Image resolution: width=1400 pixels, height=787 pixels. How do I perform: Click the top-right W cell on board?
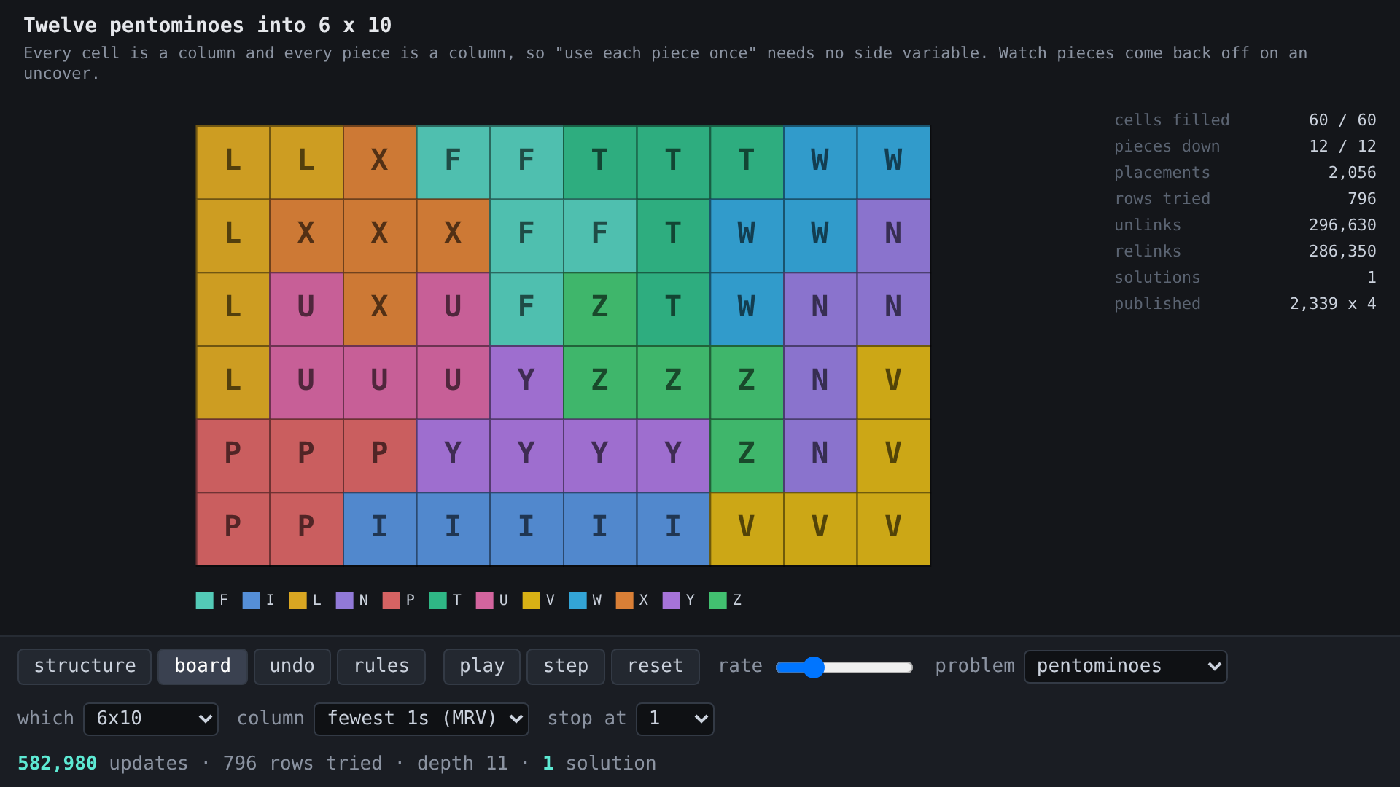click(x=893, y=163)
